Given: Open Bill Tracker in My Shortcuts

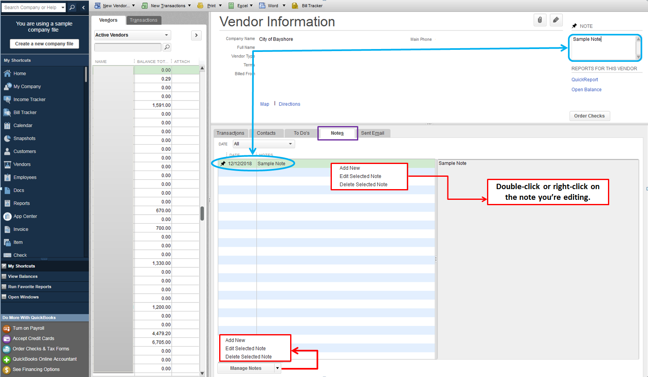Looking at the screenshot, I should [x=20, y=112].
